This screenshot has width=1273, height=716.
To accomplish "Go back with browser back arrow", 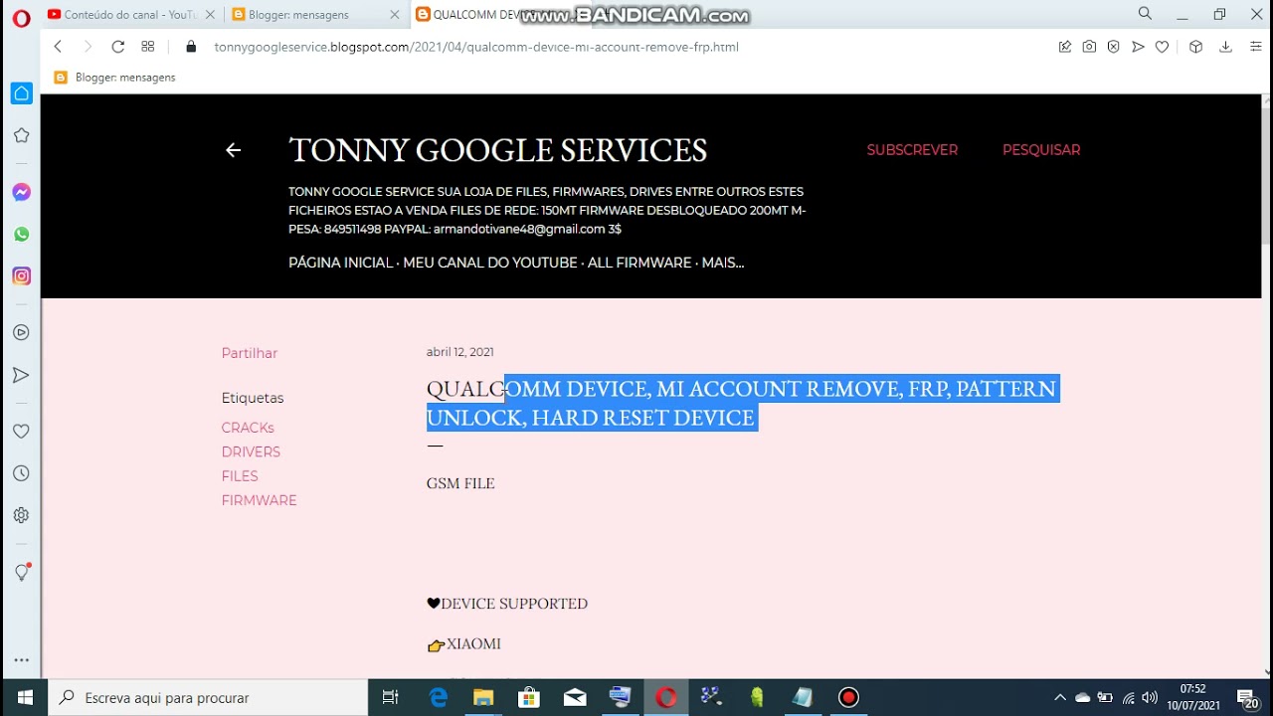I will click(58, 47).
